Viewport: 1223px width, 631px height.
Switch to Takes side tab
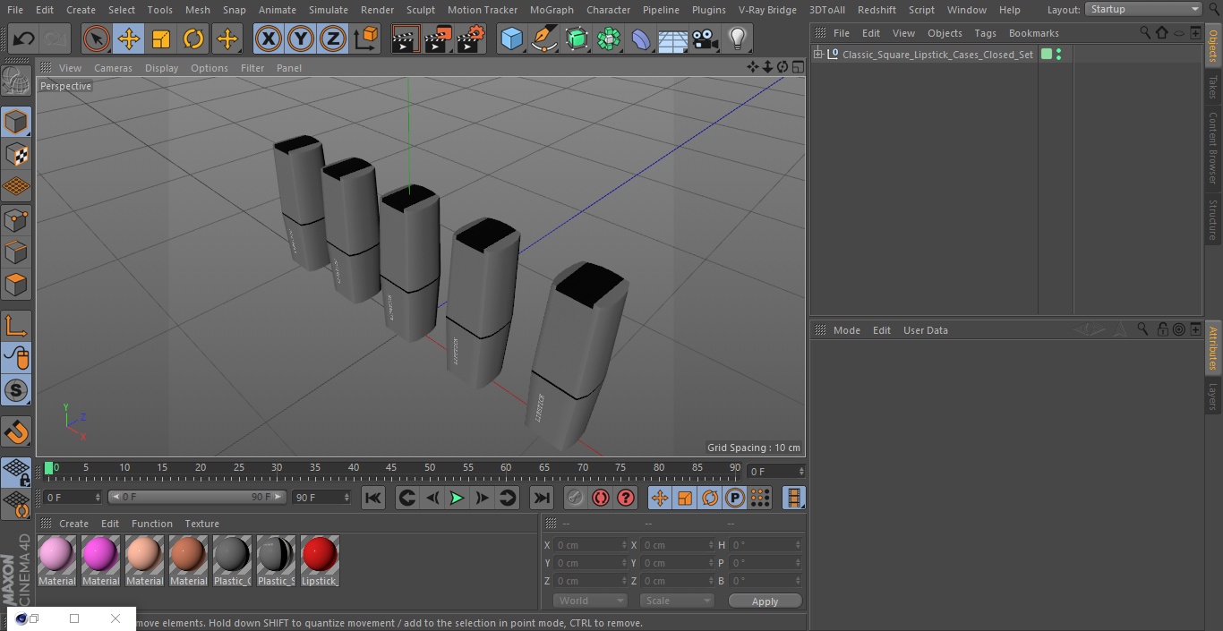tap(1213, 87)
